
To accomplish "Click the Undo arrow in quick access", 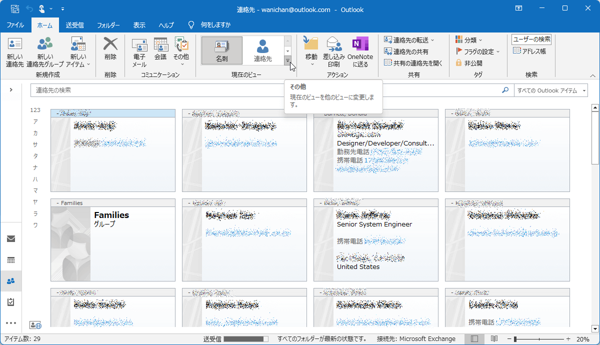I will coord(29,9).
